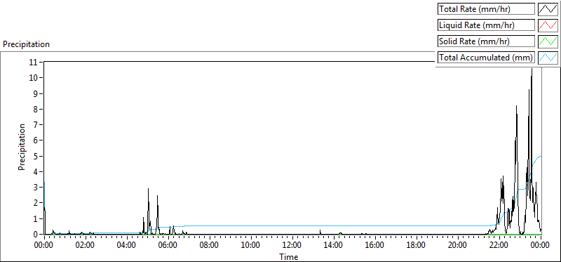Screen dimensions: 561x262
Task: Select the Total Accumulated (mm) legend label
Action: [486, 58]
